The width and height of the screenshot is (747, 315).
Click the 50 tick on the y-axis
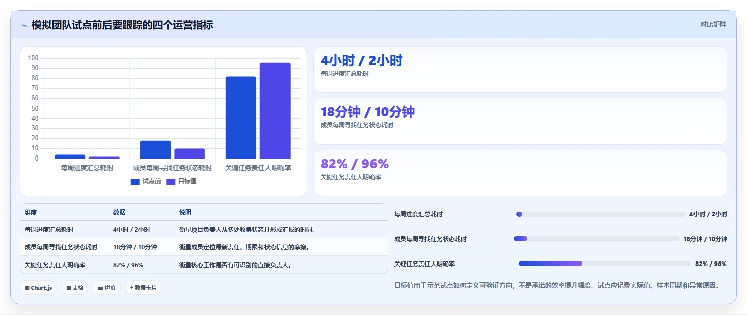click(x=35, y=108)
